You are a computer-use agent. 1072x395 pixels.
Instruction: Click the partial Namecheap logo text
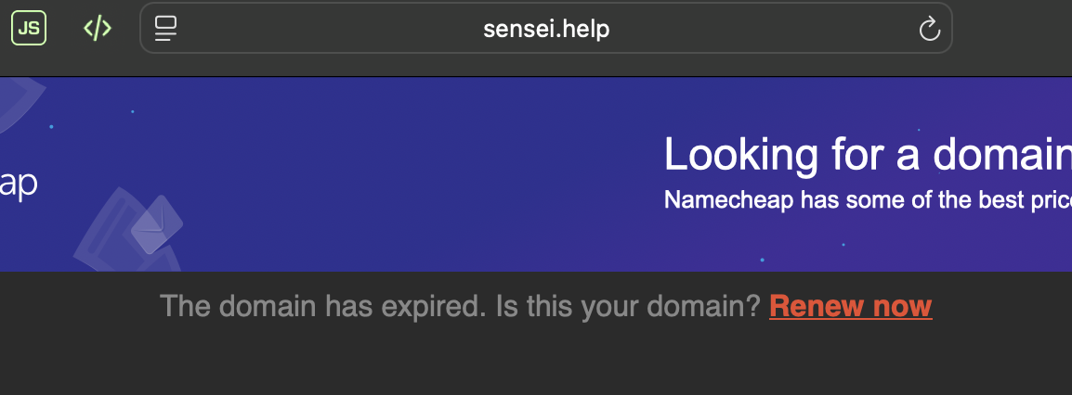coord(18,184)
